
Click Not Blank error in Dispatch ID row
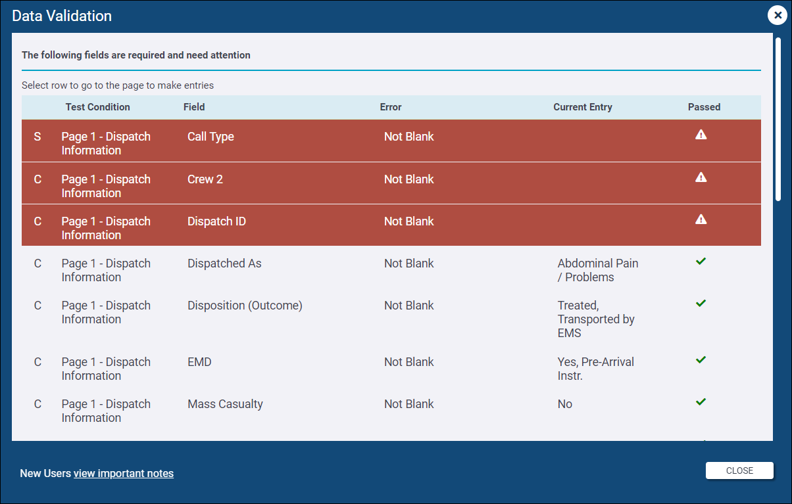409,221
